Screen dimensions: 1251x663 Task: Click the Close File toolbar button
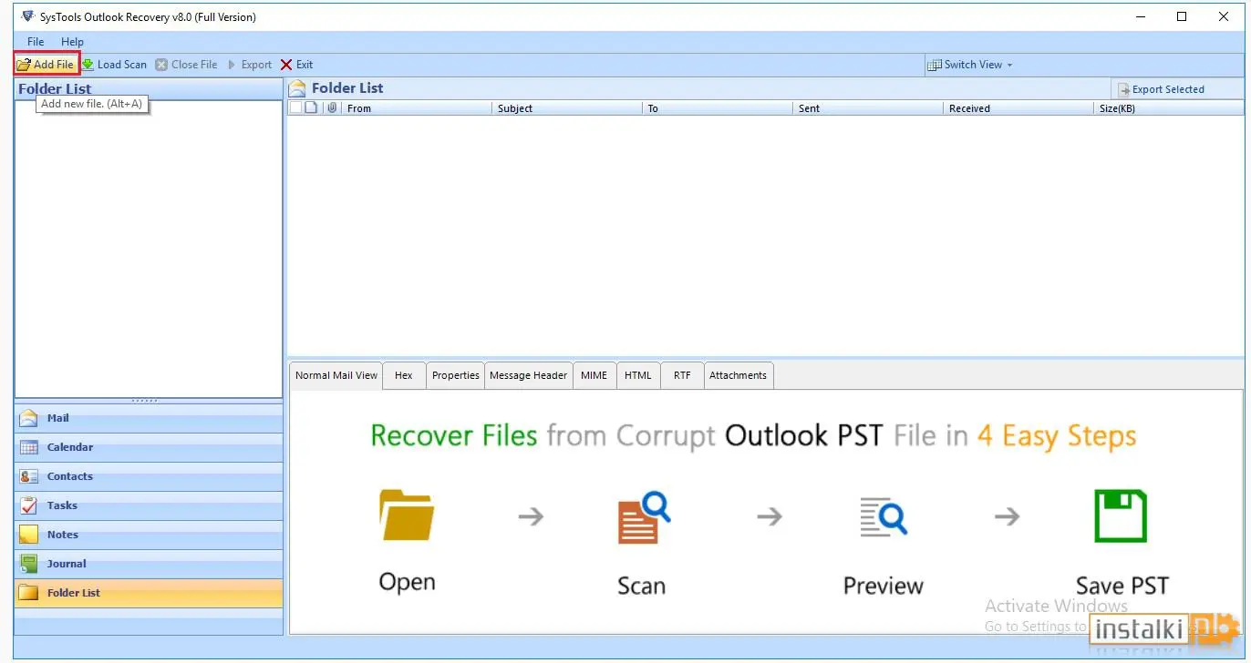pyautogui.click(x=187, y=65)
